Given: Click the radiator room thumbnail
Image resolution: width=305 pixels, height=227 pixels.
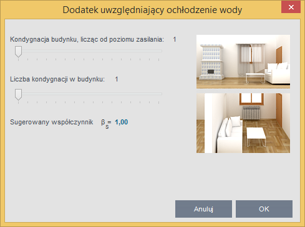Looking at the screenshot, I should pyautogui.click(x=243, y=123).
